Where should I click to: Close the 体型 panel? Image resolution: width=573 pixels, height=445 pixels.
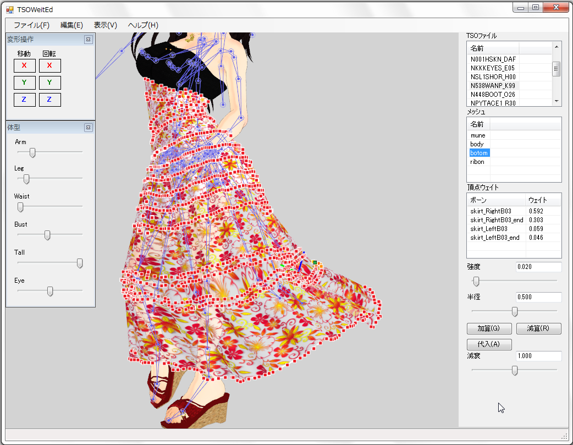(88, 128)
